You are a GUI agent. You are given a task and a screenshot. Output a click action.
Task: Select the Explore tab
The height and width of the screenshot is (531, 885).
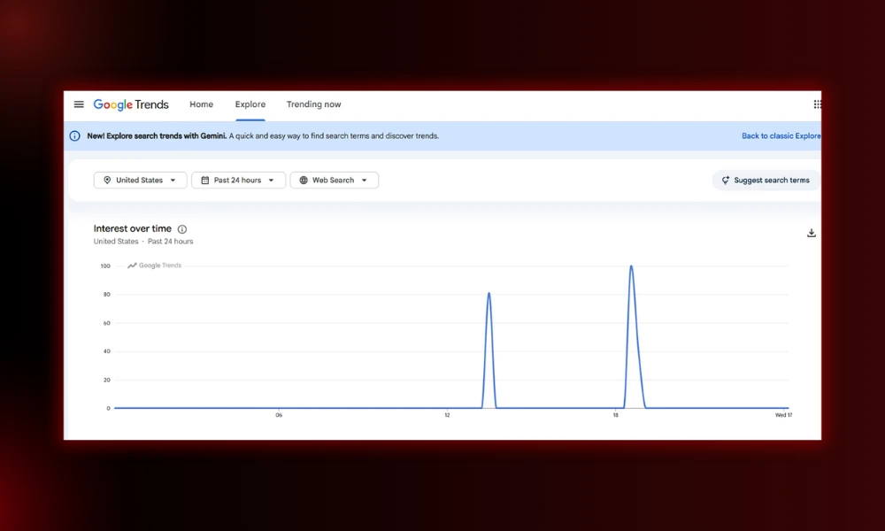pos(250,104)
